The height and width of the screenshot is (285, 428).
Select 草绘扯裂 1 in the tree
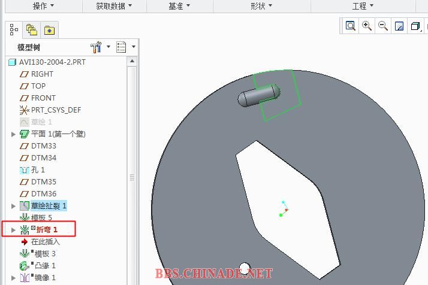pyautogui.click(x=49, y=205)
